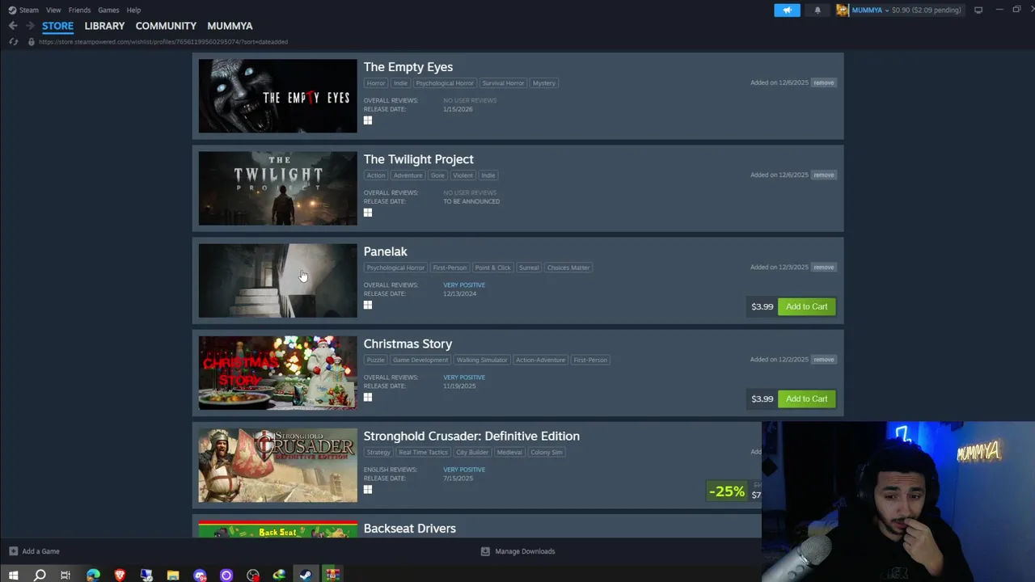This screenshot has height=582, width=1035.
Task: Click Windows platform icon for Stronghold Crusader
Action: point(368,489)
